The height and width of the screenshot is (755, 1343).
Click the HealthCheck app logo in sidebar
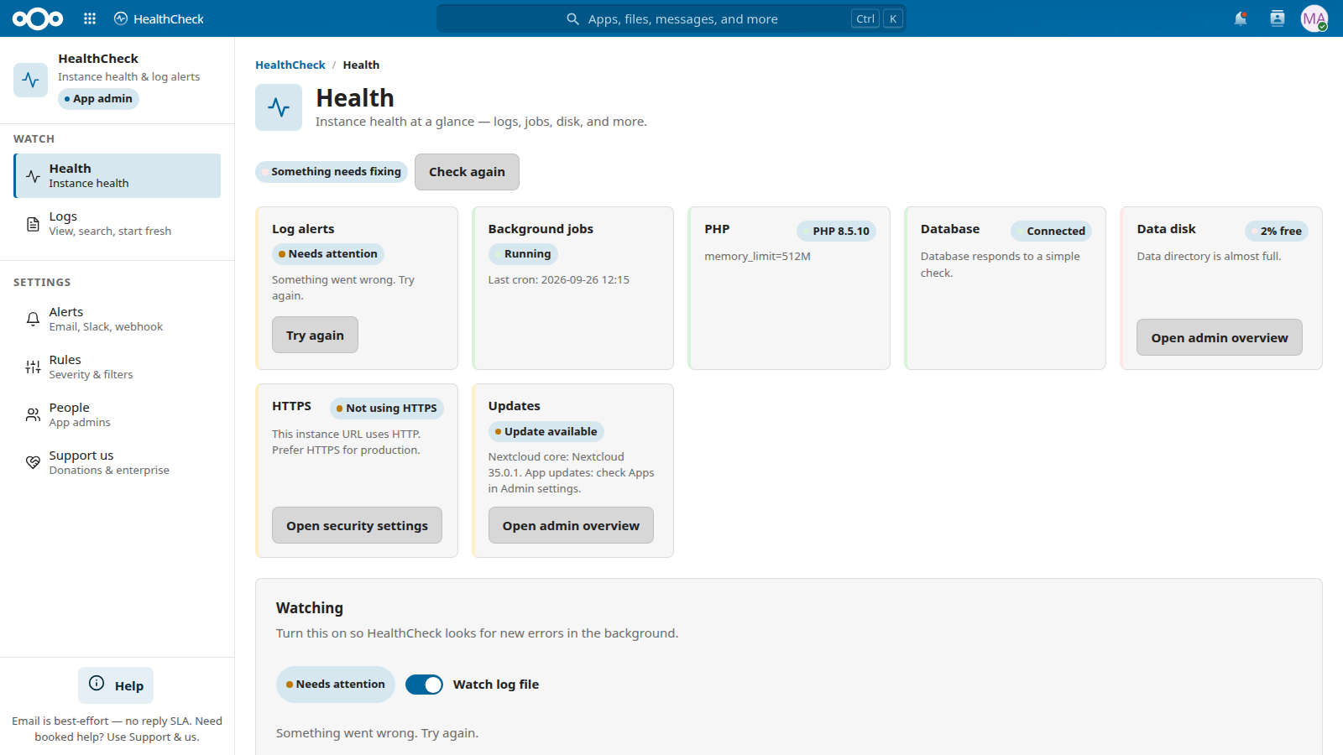(30, 80)
